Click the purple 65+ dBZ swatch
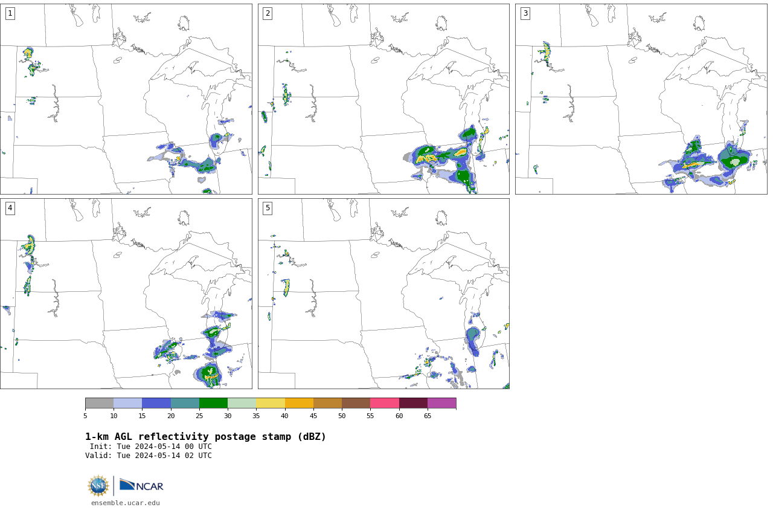The image size is (773, 510). click(x=441, y=403)
